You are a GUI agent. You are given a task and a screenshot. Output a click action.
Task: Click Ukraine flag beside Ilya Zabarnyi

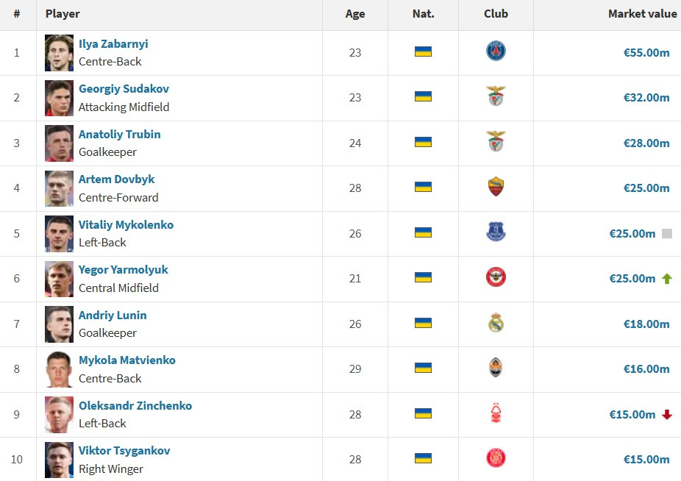(x=423, y=51)
